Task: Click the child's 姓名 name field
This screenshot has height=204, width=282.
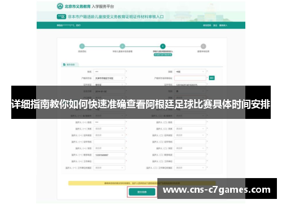Action: tap(109, 72)
